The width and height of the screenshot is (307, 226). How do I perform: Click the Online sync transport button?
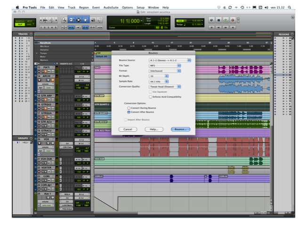click(x=211, y=20)
